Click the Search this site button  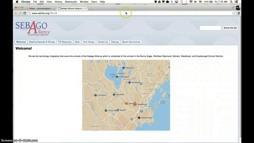pos(230,28)
